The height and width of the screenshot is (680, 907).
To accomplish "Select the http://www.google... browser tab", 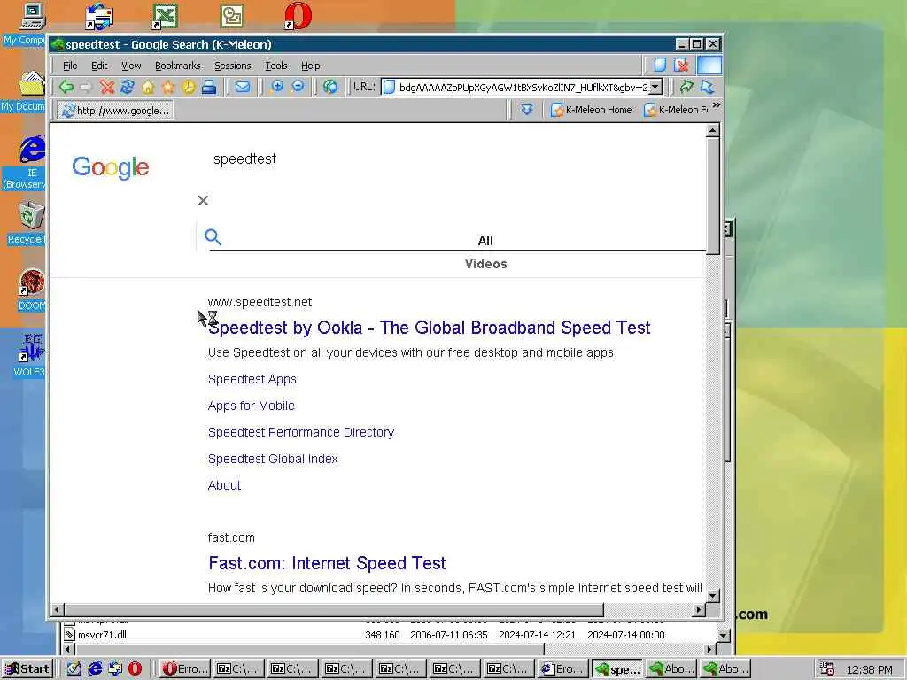I will 115,111.
